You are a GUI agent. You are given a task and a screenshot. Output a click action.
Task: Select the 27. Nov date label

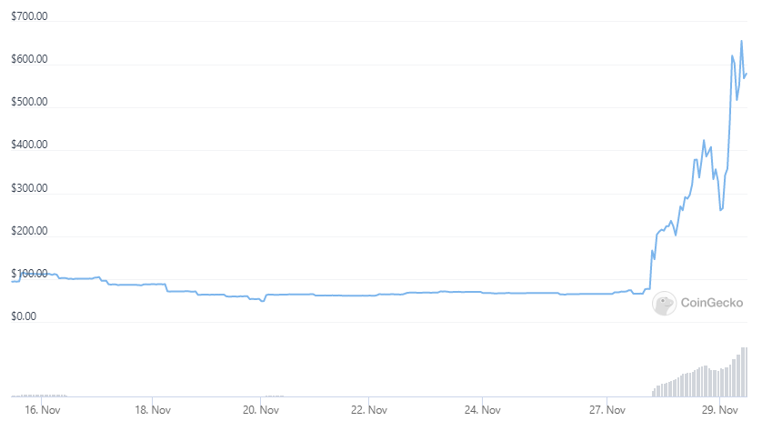coord(607,410)
